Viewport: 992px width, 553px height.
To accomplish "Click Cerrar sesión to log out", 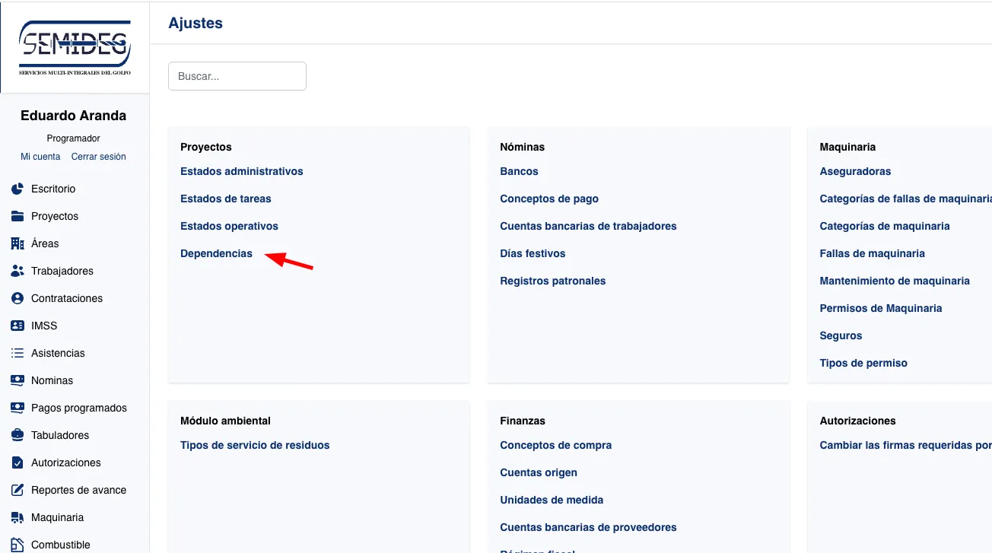I will click(98, 157).
